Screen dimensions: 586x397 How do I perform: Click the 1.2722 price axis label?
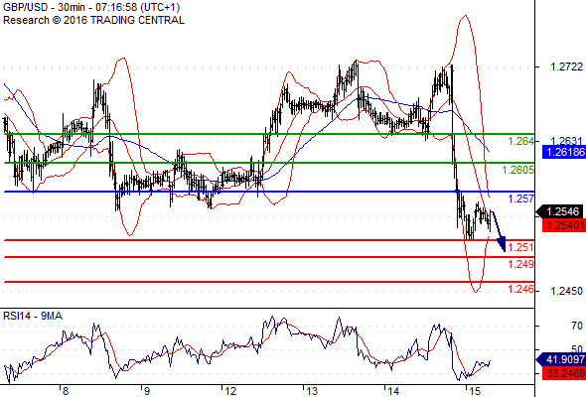tap(566, 66)
